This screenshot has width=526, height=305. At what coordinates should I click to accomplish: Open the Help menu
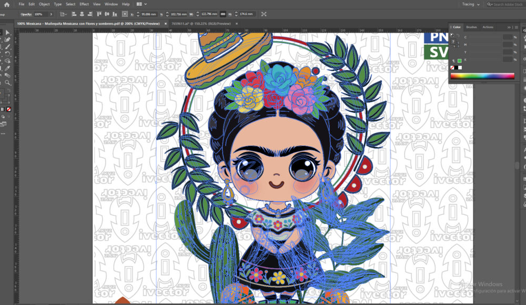[126, 4]
